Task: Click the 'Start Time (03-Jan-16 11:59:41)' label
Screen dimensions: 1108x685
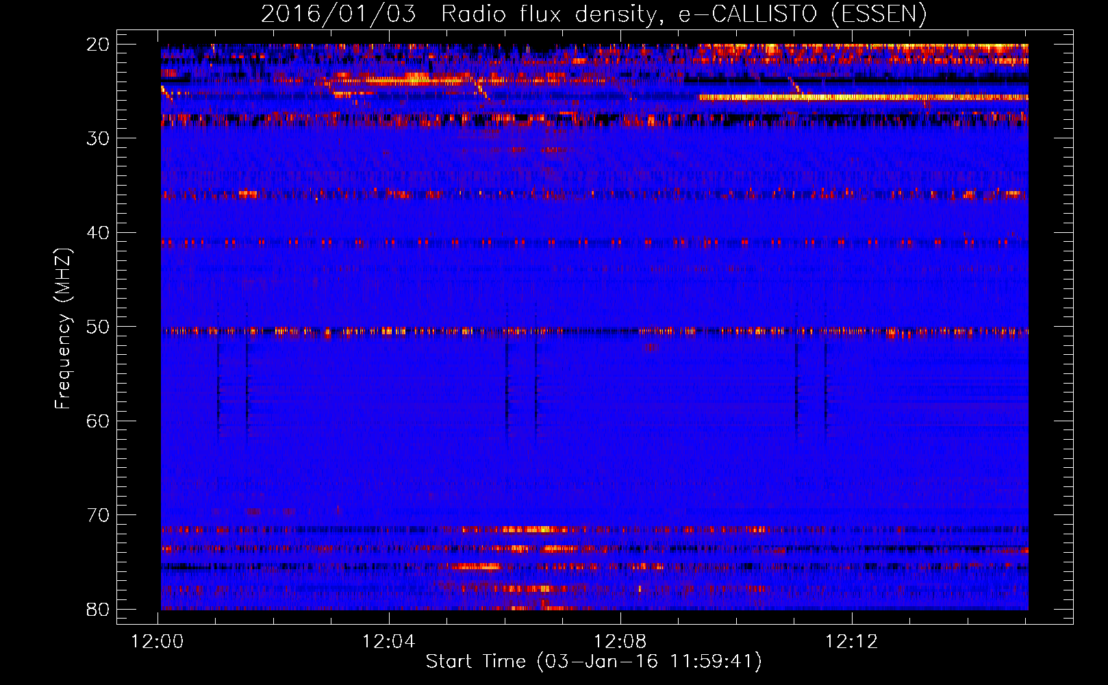Action: pos(594,662)
